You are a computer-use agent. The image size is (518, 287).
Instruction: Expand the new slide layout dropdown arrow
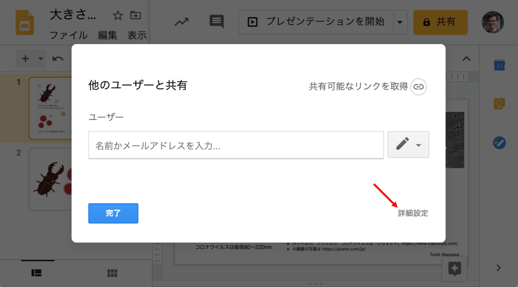pos(41,59)
